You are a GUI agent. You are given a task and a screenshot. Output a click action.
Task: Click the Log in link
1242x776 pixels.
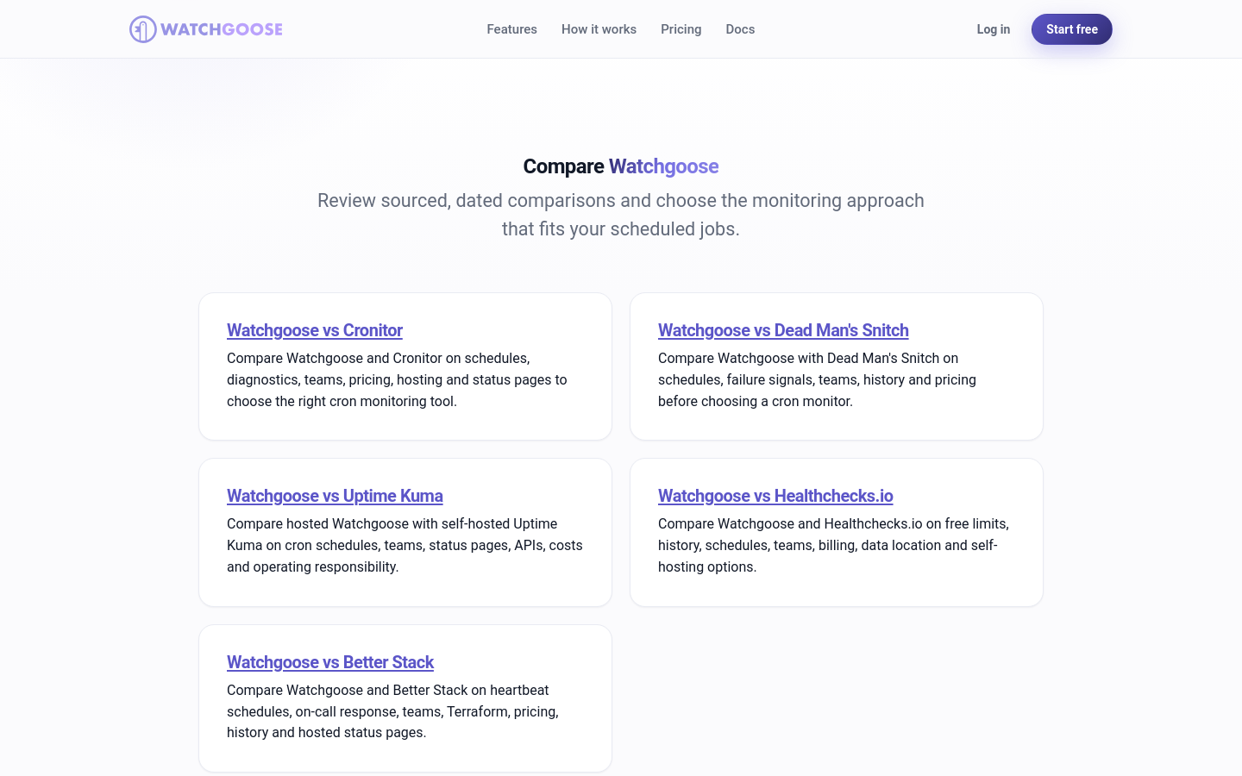point(994,29)
